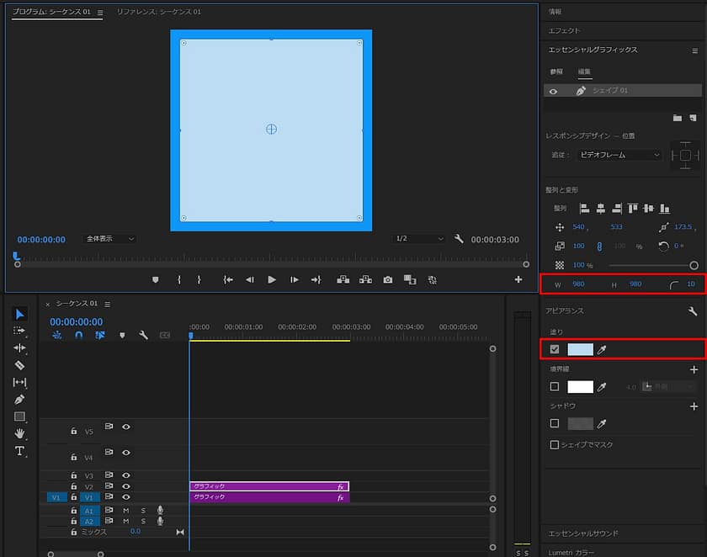Uncheck the 塗り fill checkbox
Screen dimensions: 707x557
click(x=554, y=349)
